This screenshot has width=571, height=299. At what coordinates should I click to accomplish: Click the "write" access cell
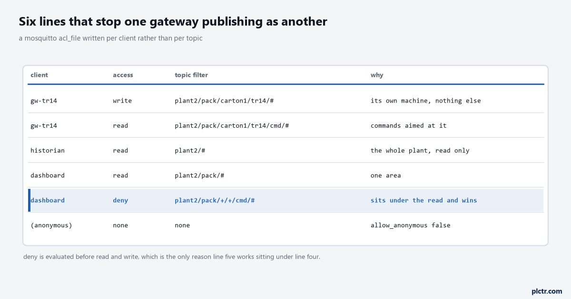pyautogui.click(x=122, y=101)
